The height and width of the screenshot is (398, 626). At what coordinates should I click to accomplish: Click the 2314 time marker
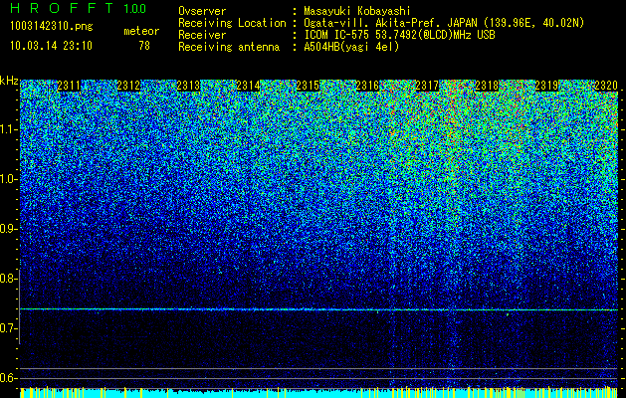pos(248,86)
